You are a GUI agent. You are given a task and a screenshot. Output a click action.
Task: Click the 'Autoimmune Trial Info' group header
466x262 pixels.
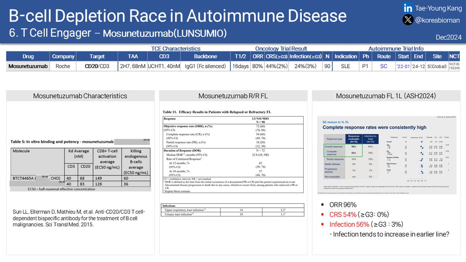[x=396, y=49]
